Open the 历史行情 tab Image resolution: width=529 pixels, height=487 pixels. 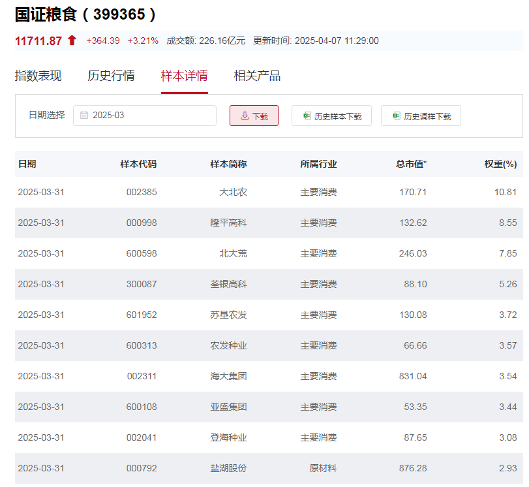point(111,76)
